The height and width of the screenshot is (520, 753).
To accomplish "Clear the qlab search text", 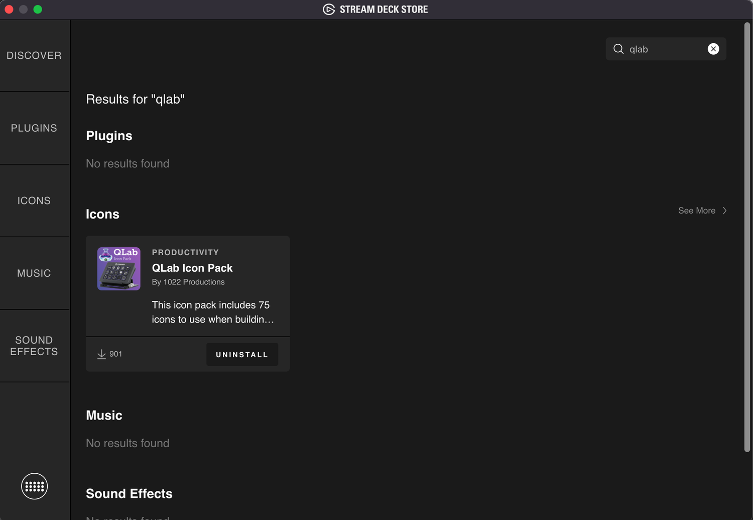I will tap(713, 49).
